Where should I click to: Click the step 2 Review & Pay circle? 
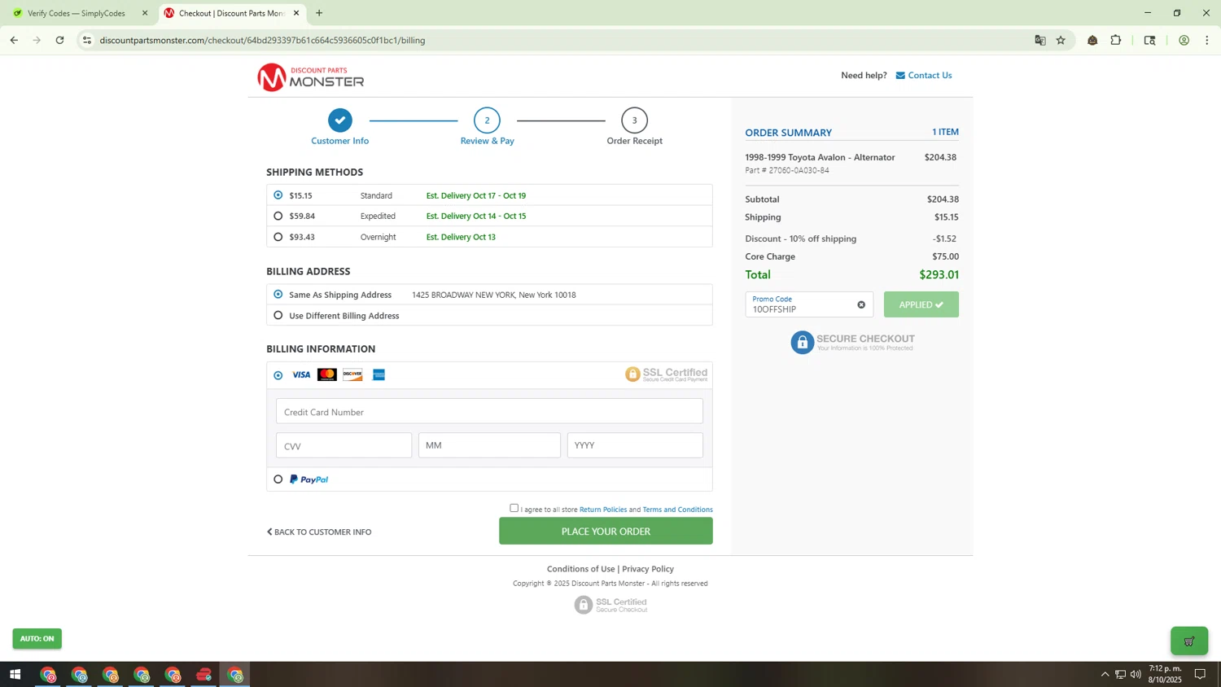[x=487, y=120]
